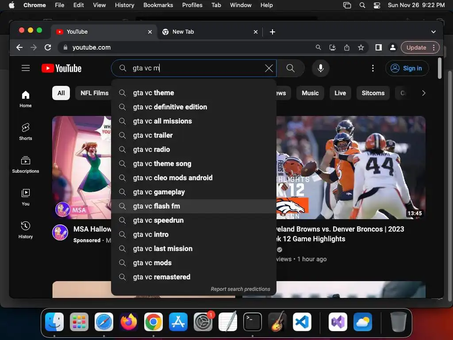Select the Live filter chip

point(340,93)
